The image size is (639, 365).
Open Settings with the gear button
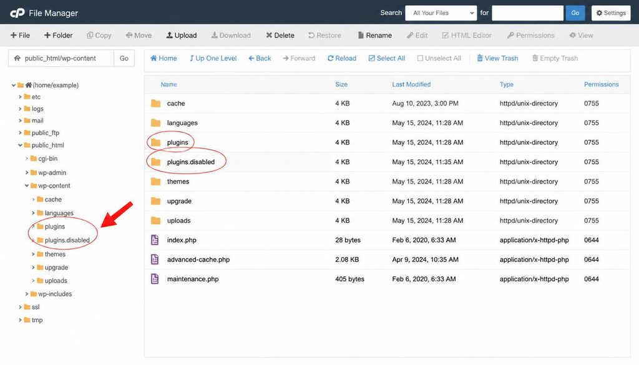[x=611, y=13]
